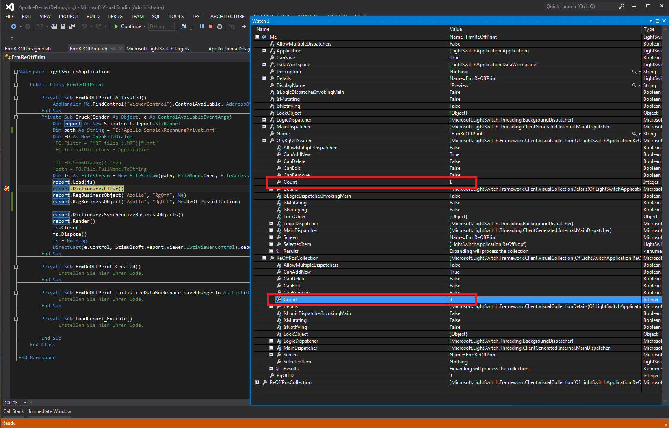Select the CanSave watch row
The height and width of the screenshot is (428, 669).
pos(458,58)
